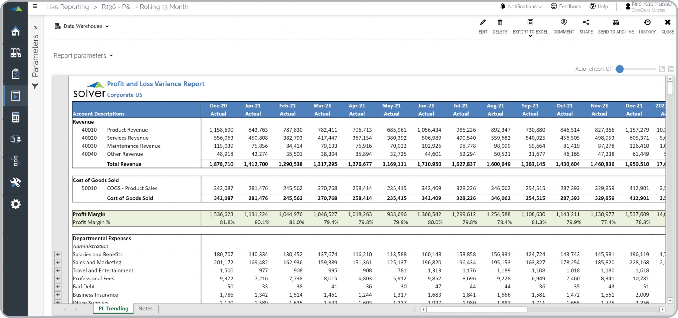The image size is (678, 318).
Task: Send the report to archive
Action: pyautogui.click(x=615, y=23)
